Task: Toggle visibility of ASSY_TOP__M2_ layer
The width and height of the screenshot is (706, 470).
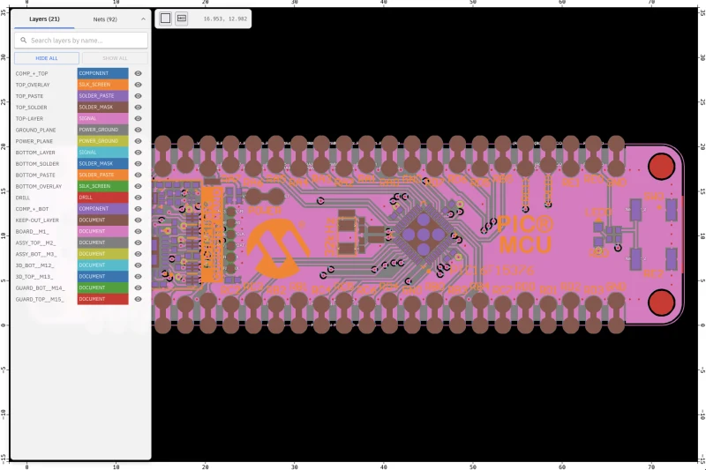Action: pos(139,242)
